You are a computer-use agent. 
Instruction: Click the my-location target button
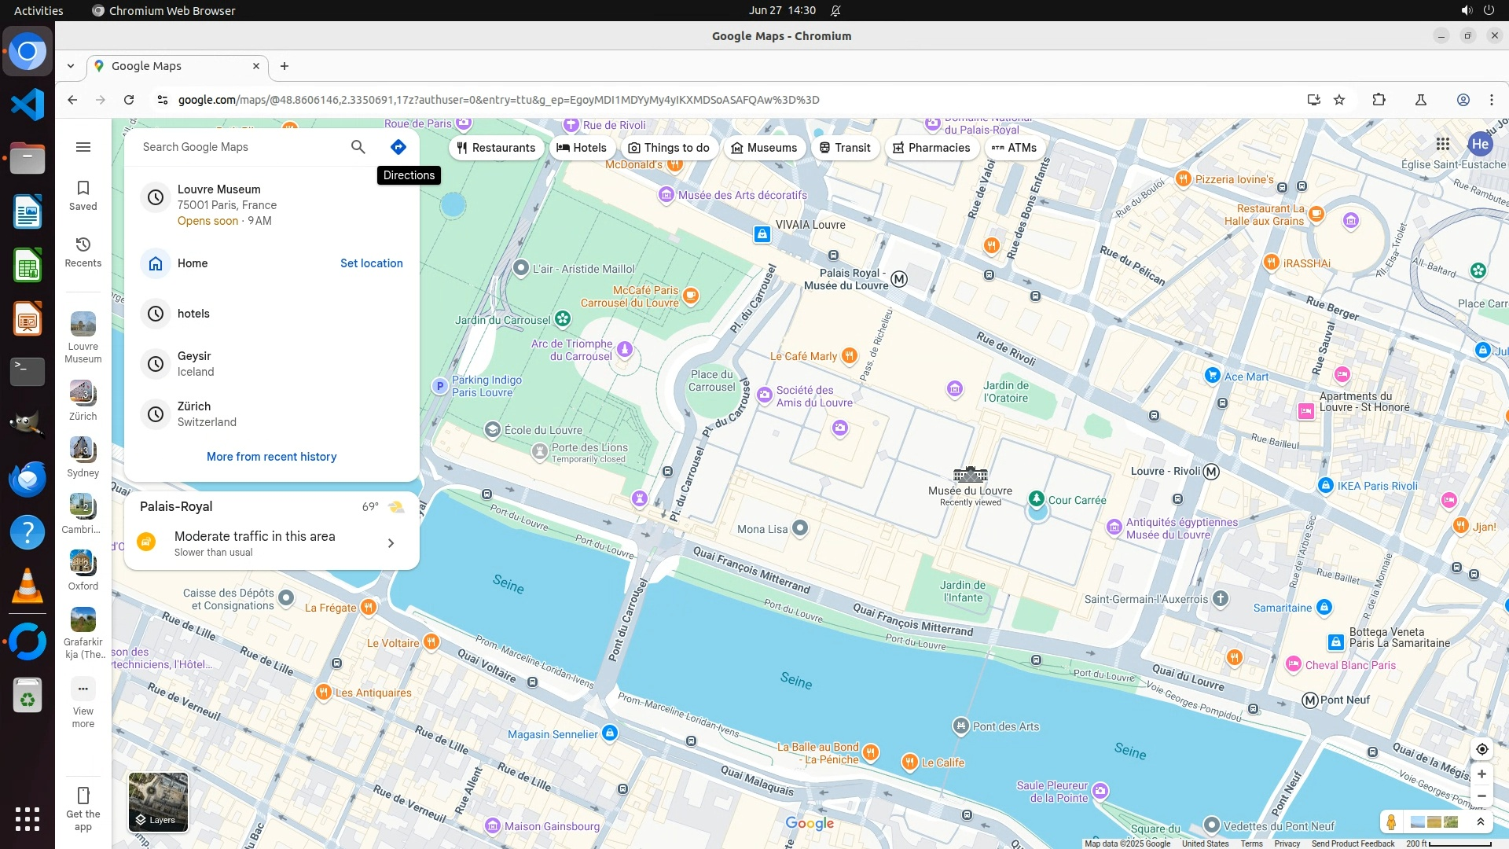(x=1481, y=749)
